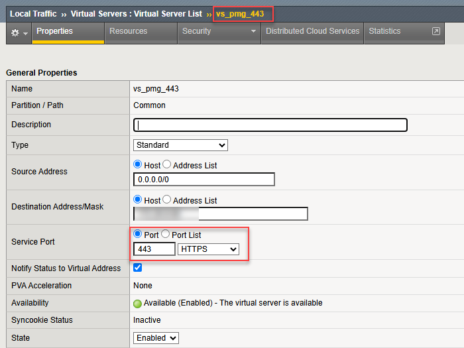464x348 pixels.
Task: Click the green Availability status icon
Action: coord(138,303)
